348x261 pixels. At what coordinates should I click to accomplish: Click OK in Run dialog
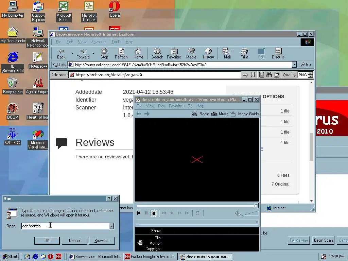pos(47,241)
